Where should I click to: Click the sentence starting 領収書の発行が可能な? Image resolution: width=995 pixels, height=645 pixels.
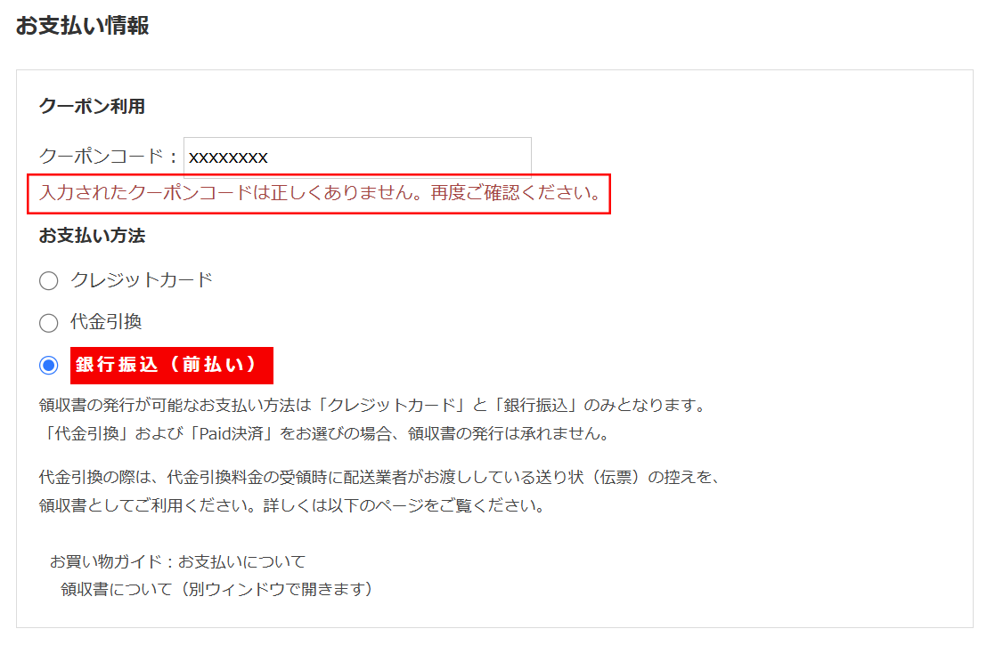point(372,406)
